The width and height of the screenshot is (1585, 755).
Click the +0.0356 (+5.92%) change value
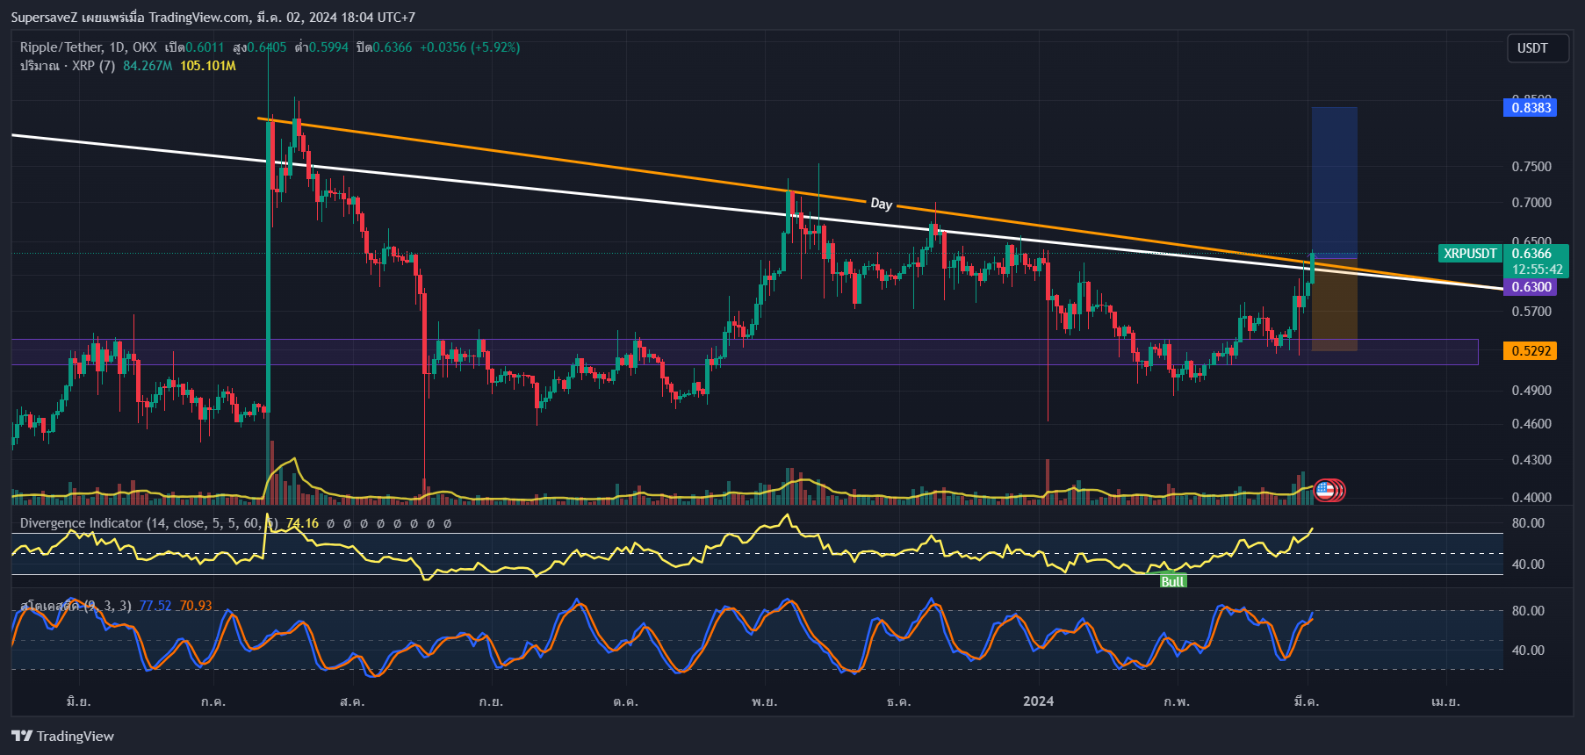470,47
